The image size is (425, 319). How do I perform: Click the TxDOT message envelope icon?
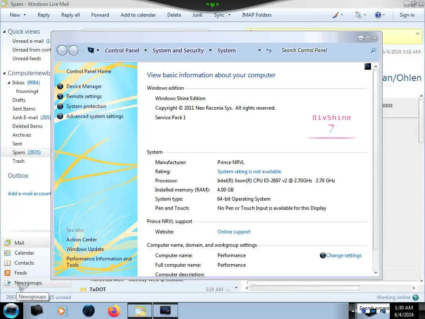click(x=83, y=290)
